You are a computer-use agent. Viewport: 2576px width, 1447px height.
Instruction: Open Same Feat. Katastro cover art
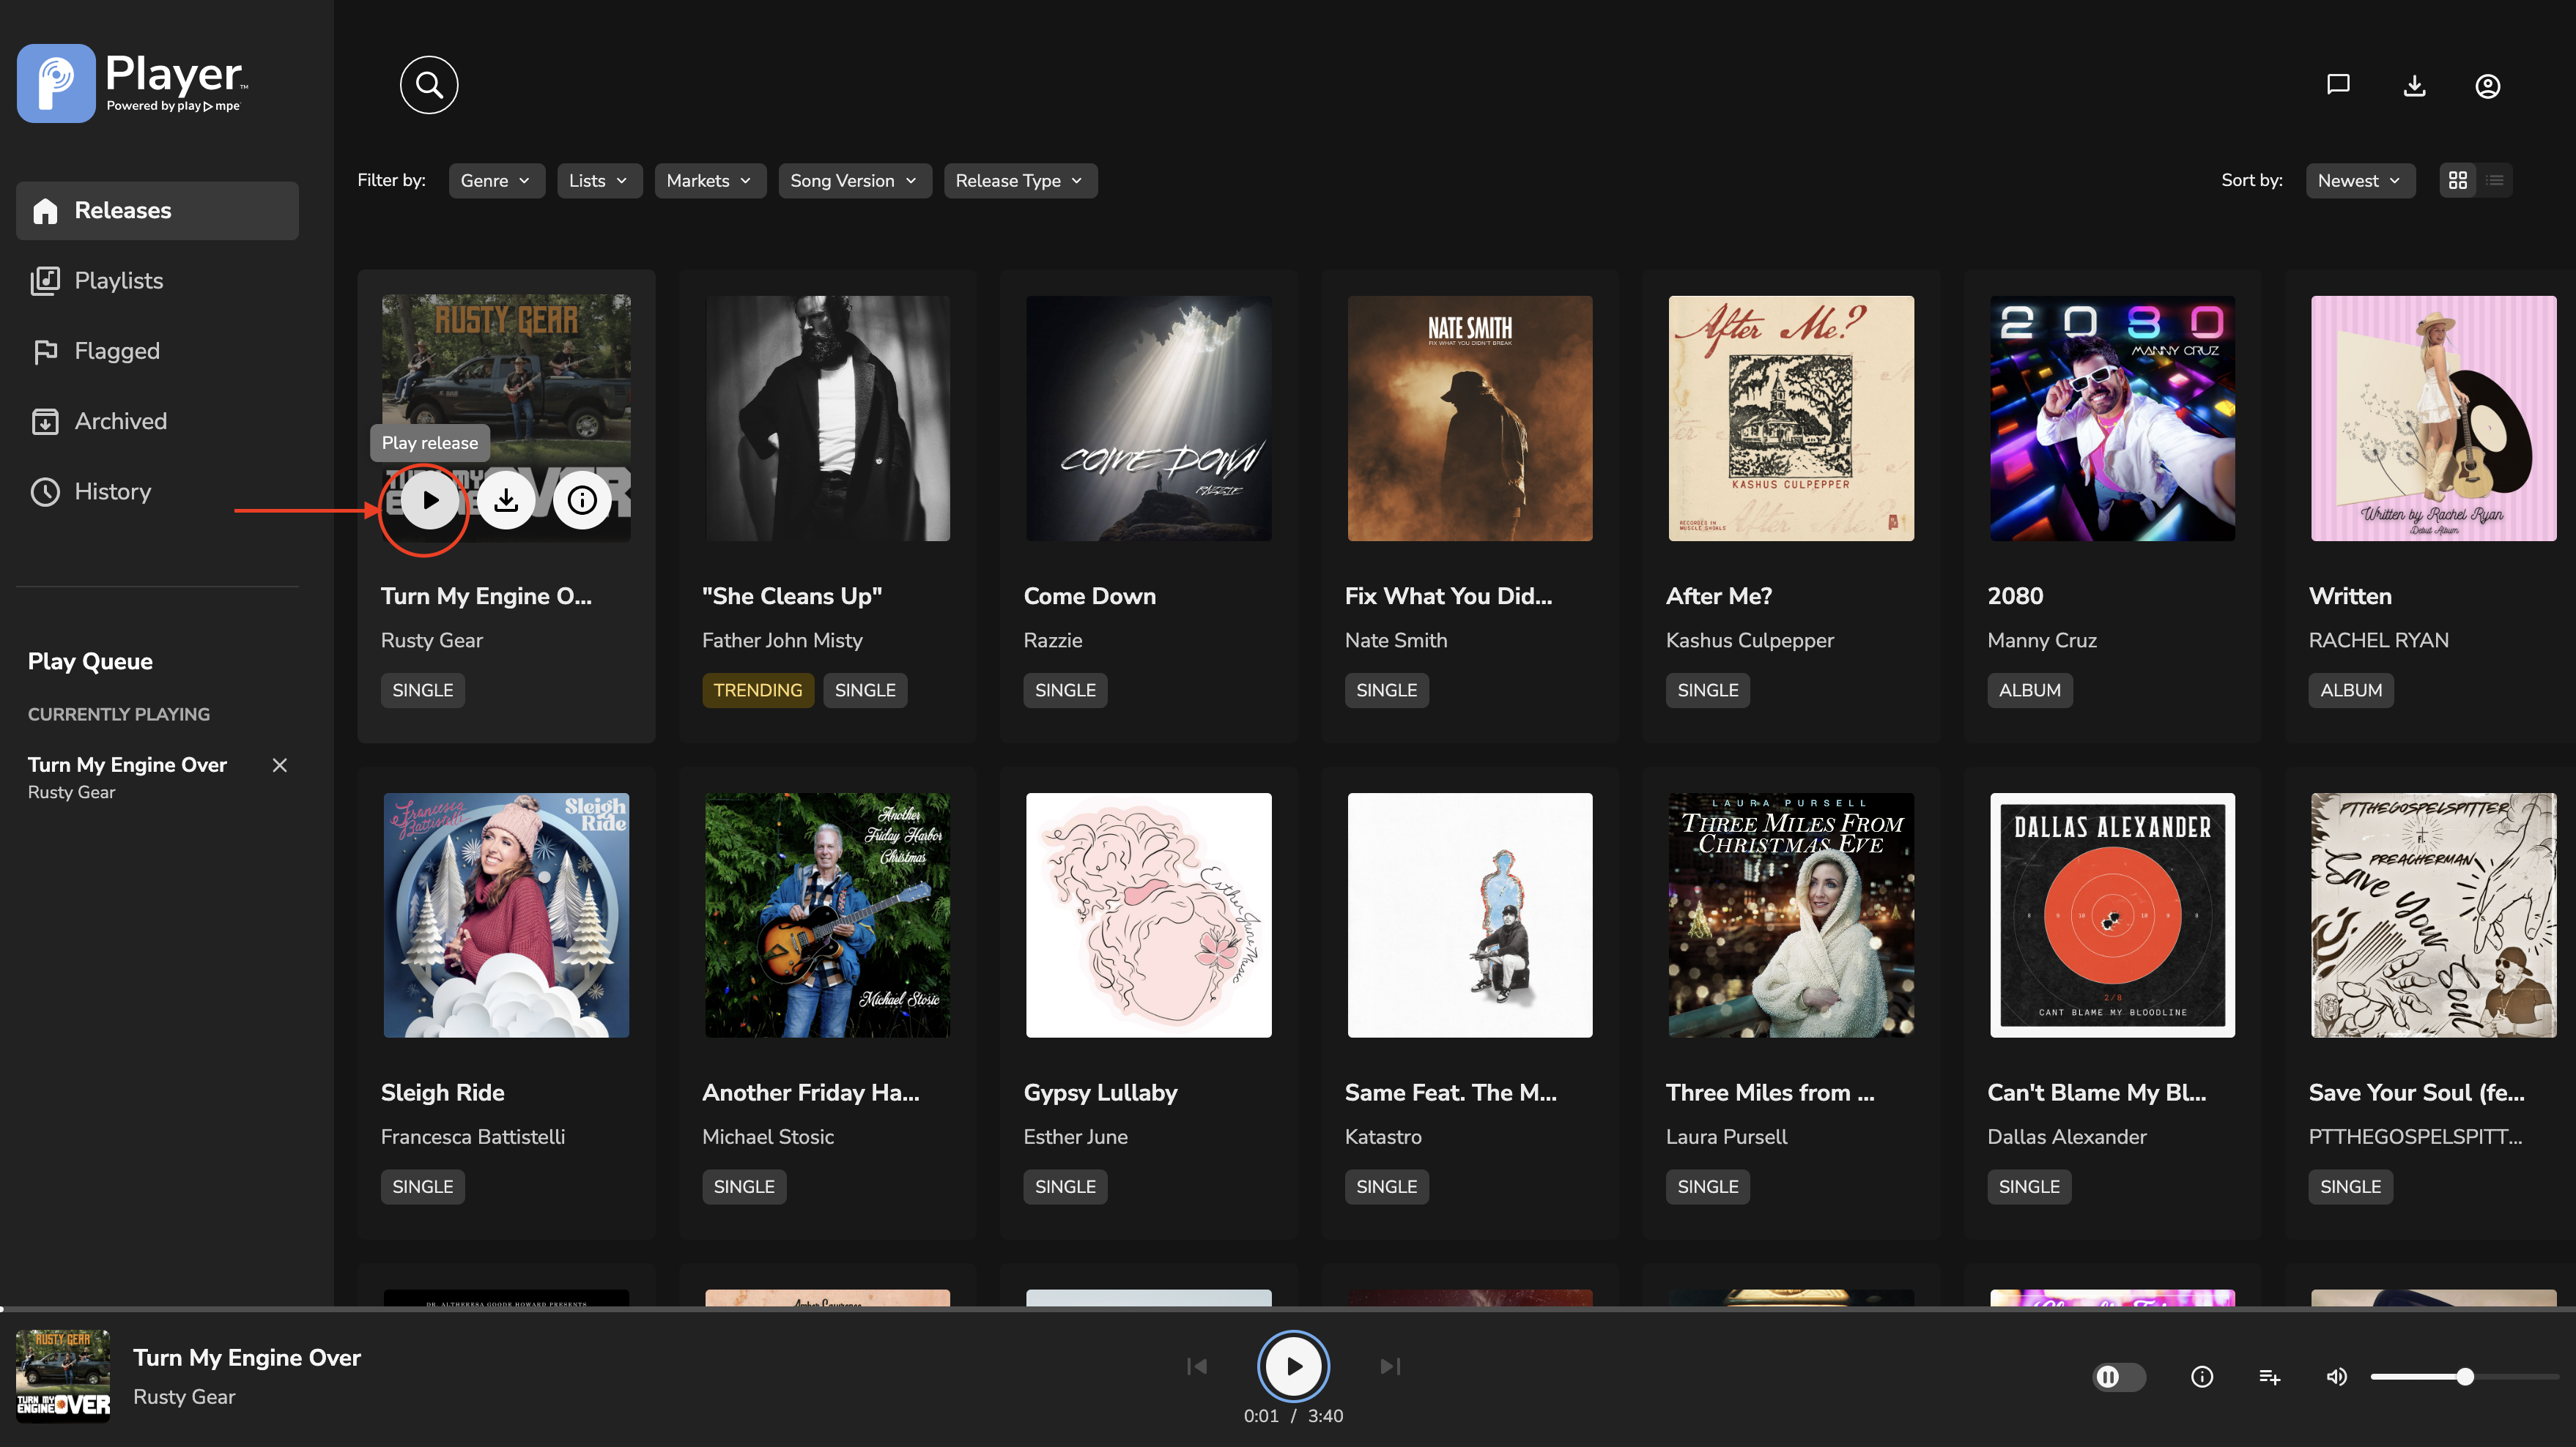(x=1470, y=915)
